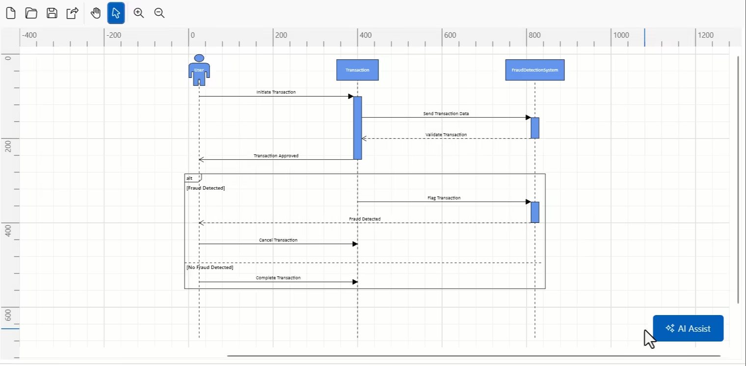Select the FraudDetectionSystem participant box
Viewport: 746px width, 366px height.
click(x=535, y=70)
